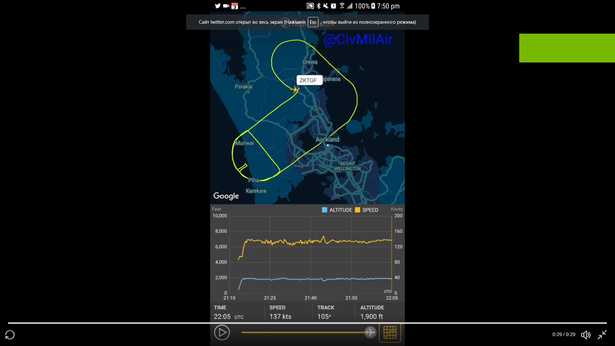Screen dimensions: 615x346
Task: Click the Bluetooth icon in status bar
Action: [x=318, y=6]
